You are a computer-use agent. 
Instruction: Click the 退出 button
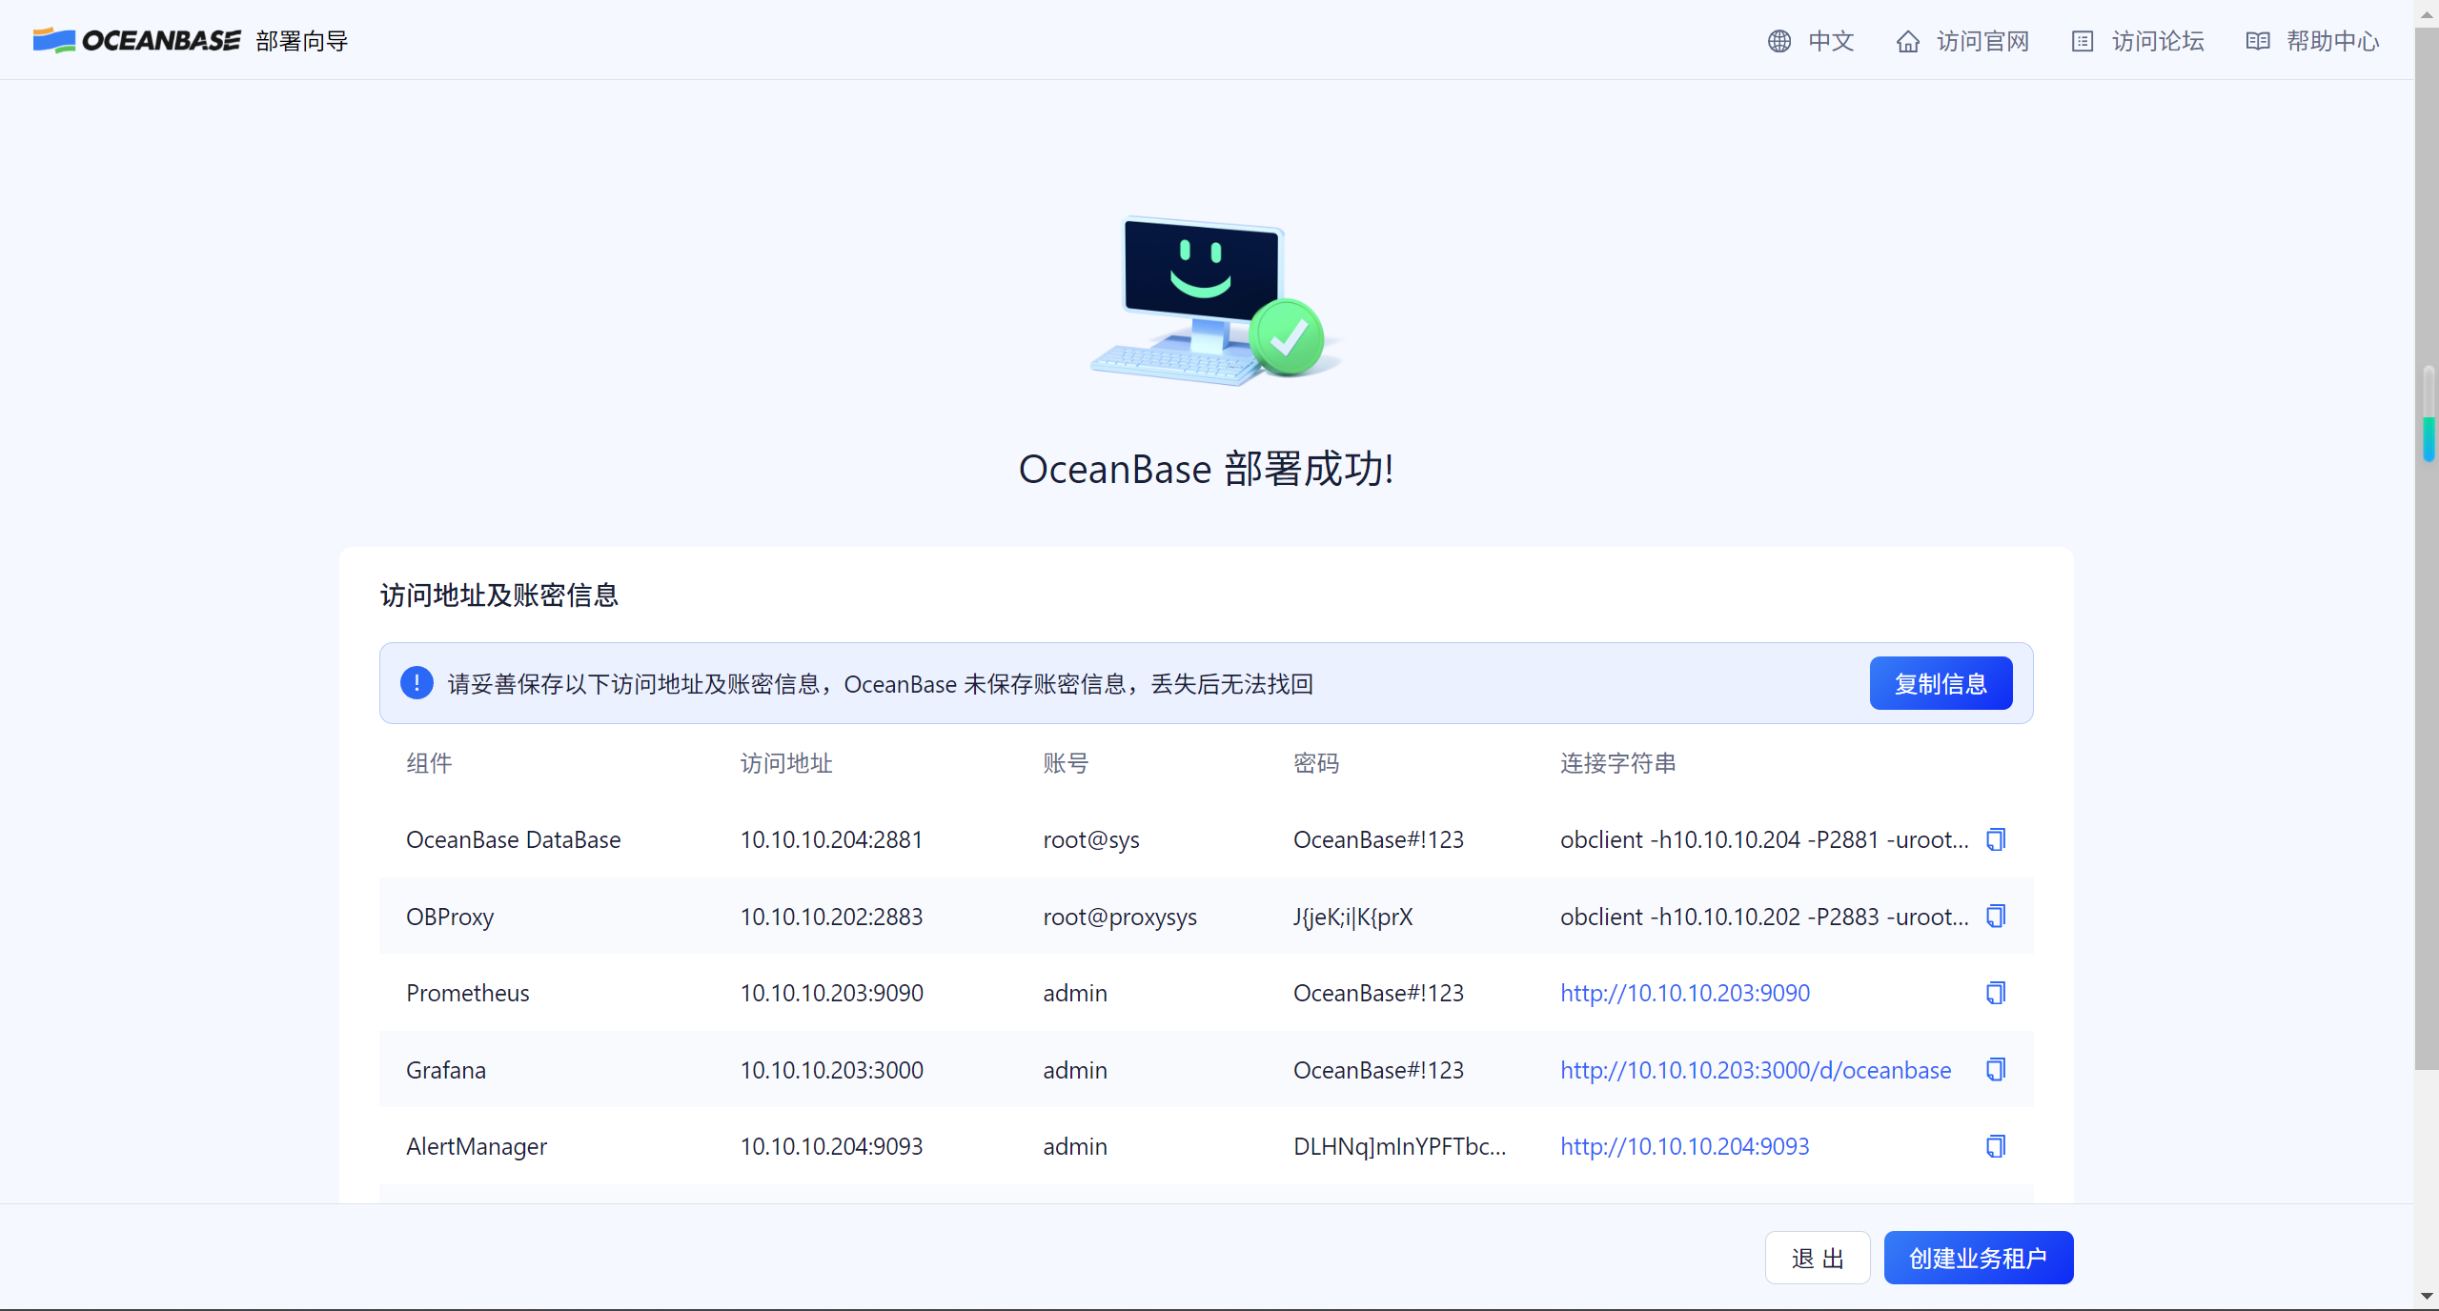pos(1817,1258)
